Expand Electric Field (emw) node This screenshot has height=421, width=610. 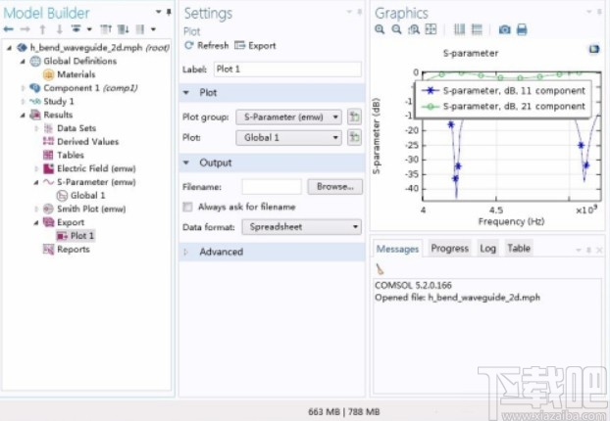[36, 168]
